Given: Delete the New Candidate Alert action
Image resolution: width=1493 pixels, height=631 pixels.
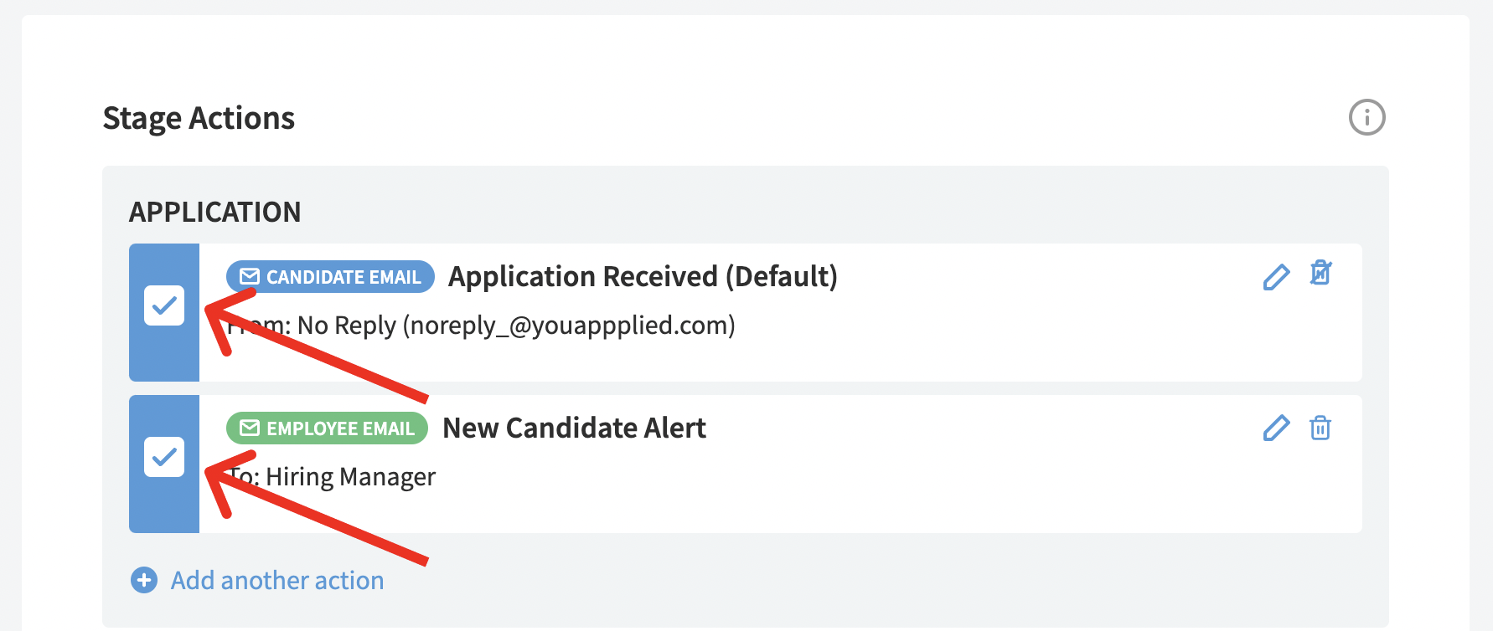Looking at the screenshot, I should pos(1320,428).
